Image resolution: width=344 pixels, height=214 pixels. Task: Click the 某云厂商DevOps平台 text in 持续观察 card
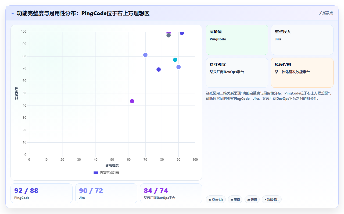click(227, 72)
